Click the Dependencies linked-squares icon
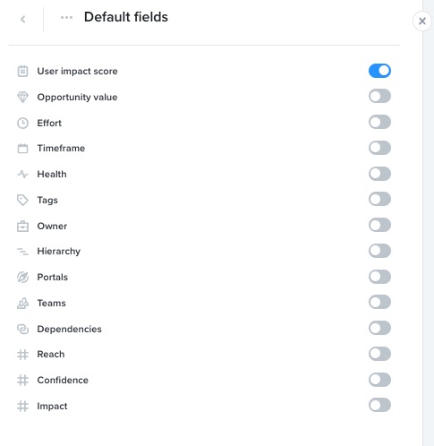 tap(22, 329)
